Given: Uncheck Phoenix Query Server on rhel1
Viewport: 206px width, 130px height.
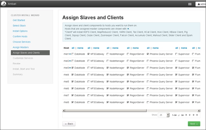Looking at the screenshot, I should (148, 54).
